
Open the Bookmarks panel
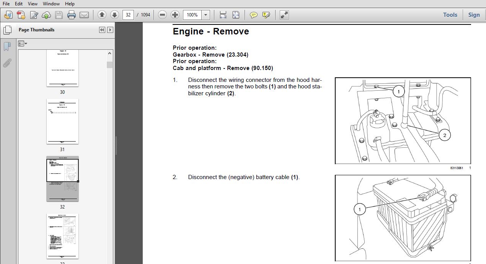coord(7,47)
